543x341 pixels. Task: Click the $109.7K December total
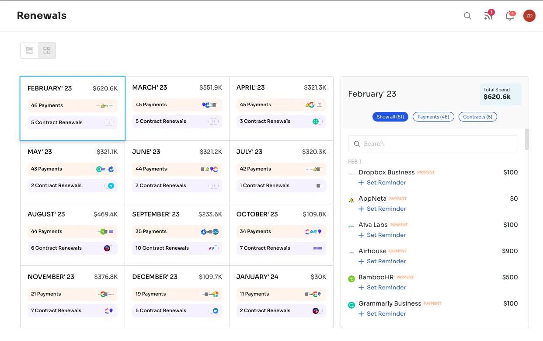tap(210, 277)
